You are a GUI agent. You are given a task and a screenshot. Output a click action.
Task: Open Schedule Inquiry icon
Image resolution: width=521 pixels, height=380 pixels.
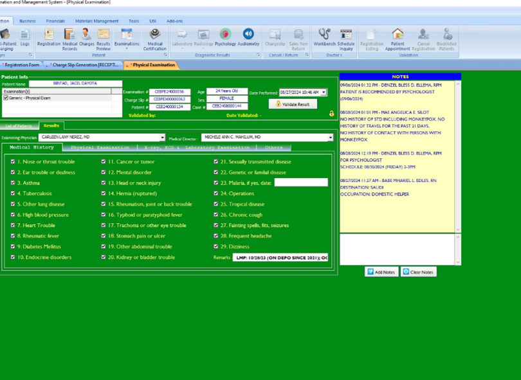point(346,39)
